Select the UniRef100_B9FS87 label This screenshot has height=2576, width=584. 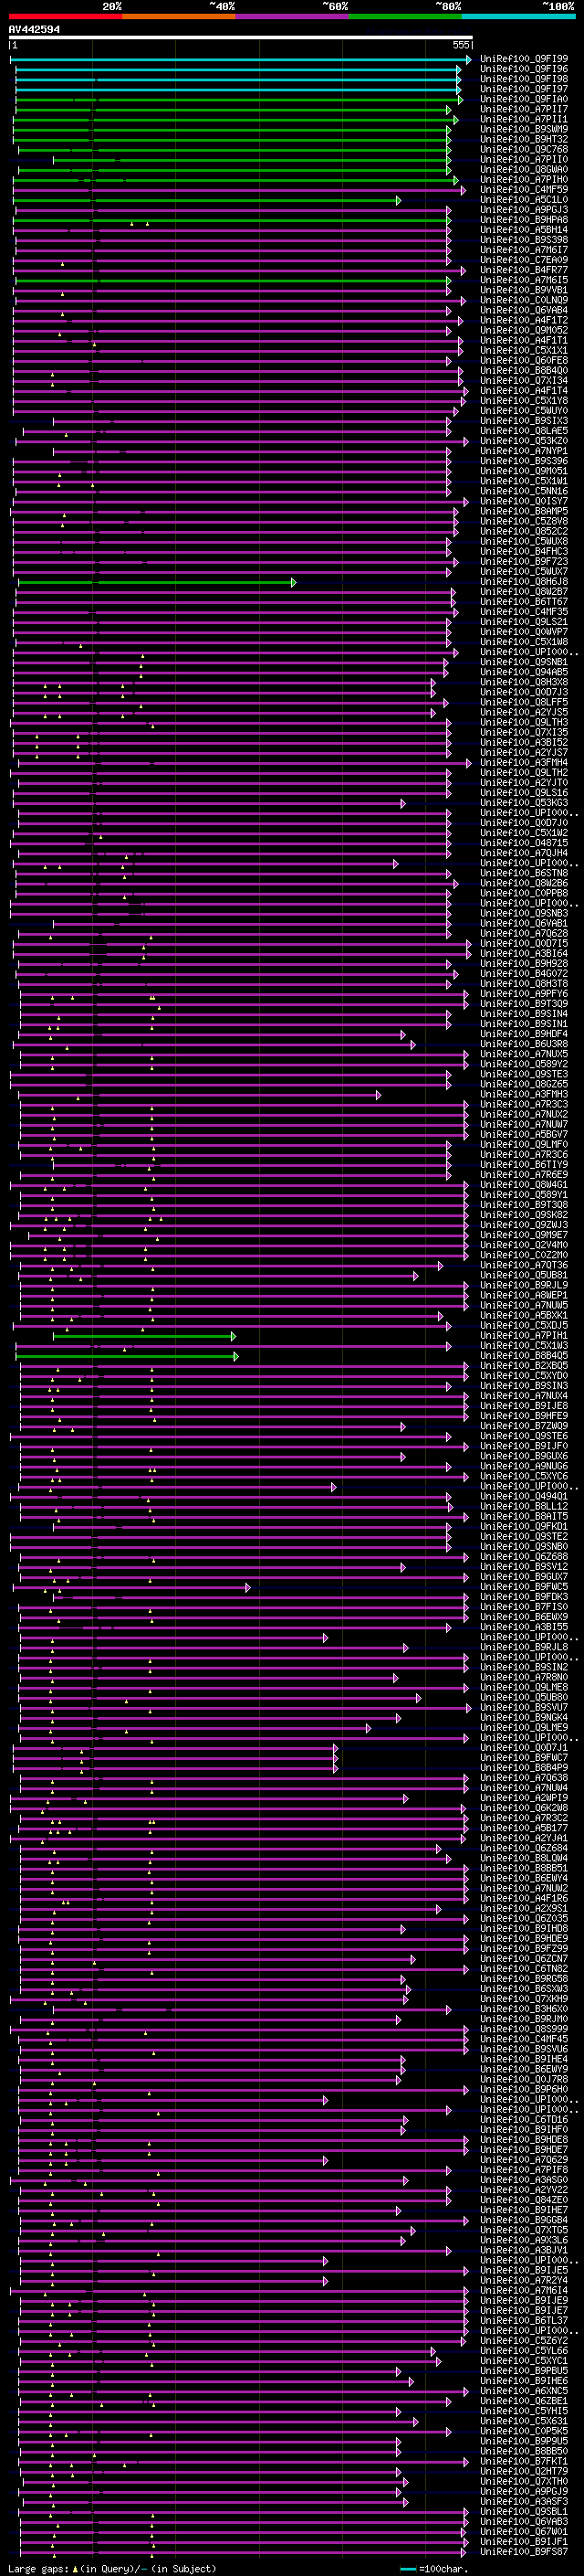point(524,2551)
